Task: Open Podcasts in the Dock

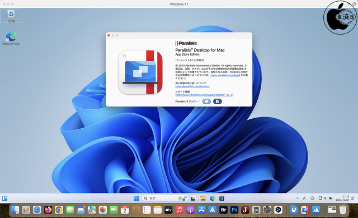Action: point(190,210)
